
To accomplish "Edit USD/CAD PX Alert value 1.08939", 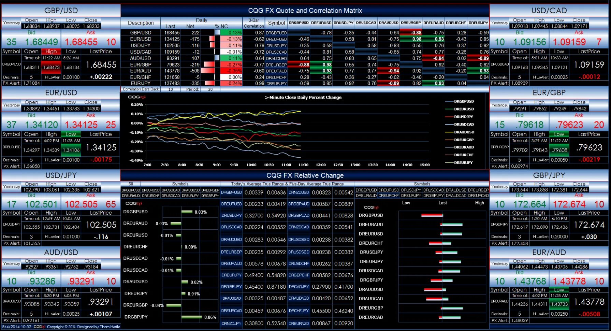I will [x=520, y=83].
